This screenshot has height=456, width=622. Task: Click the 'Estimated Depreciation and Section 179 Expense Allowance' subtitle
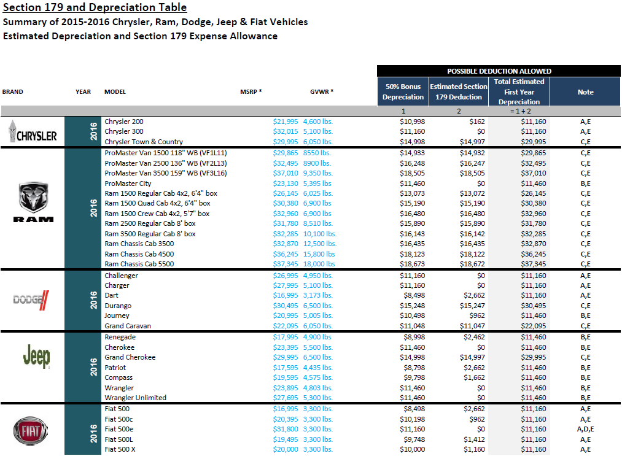pos(140,36)
